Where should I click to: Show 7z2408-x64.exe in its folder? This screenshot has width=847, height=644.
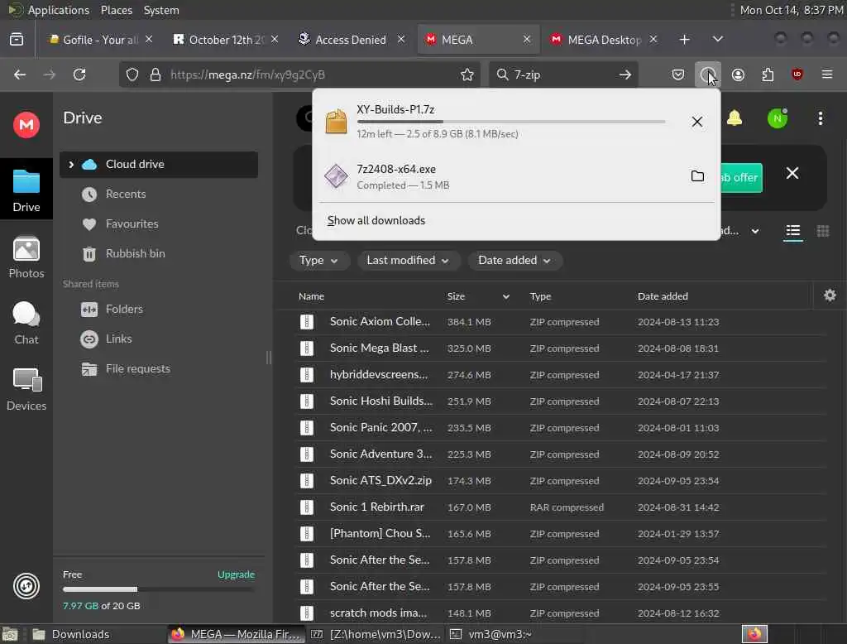[697, 176]
